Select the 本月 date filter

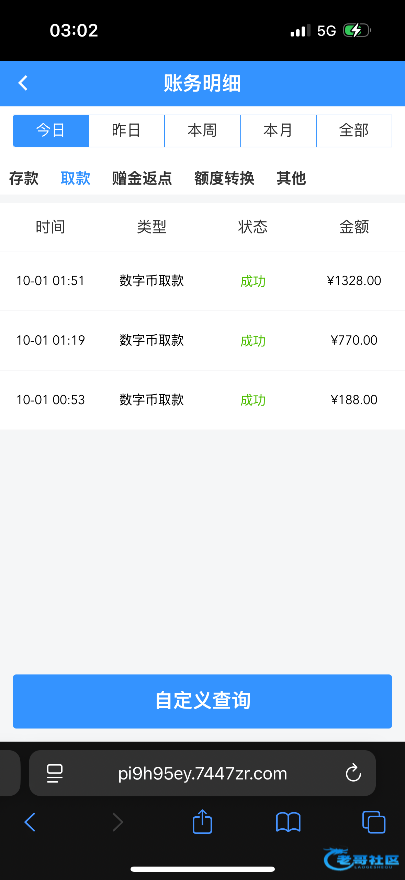tap(278, 131)
